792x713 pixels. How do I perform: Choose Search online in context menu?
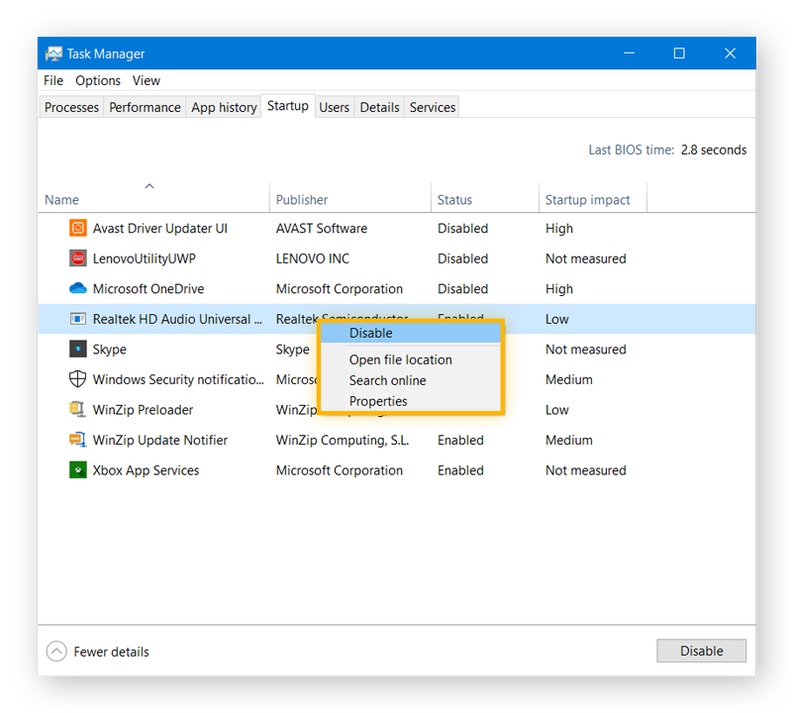coord(411,380)
